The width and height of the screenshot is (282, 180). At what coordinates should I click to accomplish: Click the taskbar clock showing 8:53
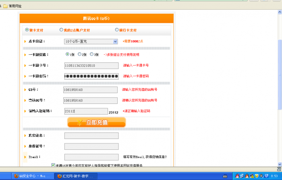[x=274, y=176]
